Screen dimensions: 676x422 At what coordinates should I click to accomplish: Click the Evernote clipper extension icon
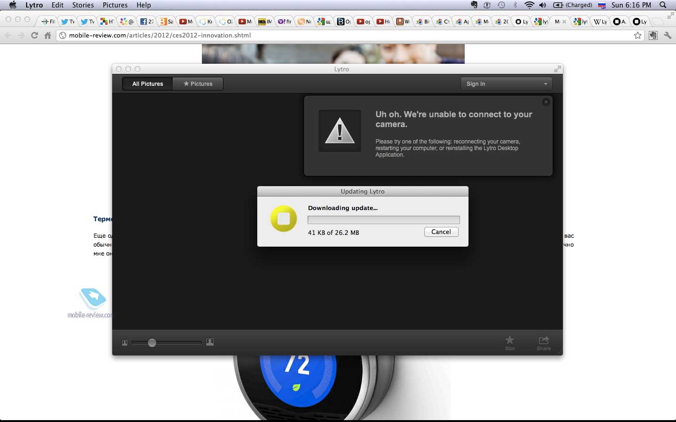pyautogui.click(x=653, y=35)
